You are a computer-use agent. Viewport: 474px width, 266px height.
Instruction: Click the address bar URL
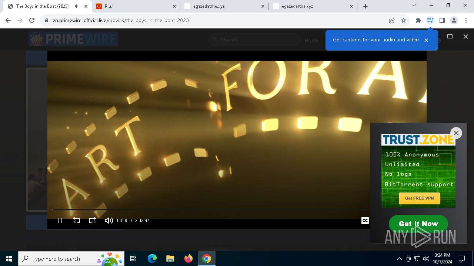121,20
